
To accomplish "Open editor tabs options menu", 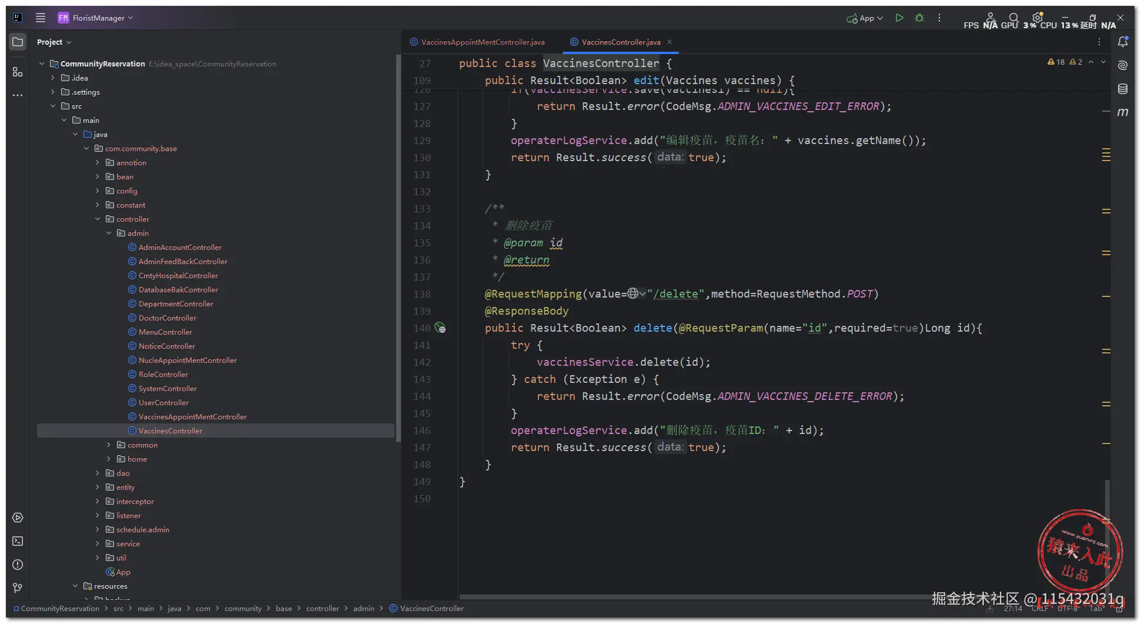I will click(x=1099, y=42).
